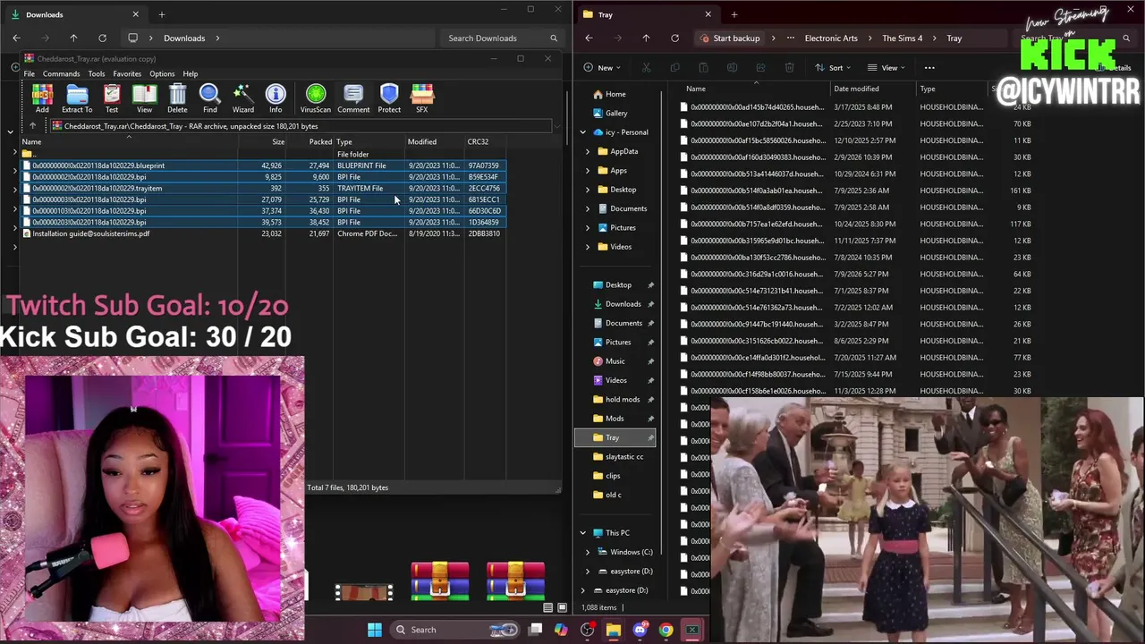Sort Tray files by Date modified column
Viewport: 1145px width, 644px height.
point(856,89)
